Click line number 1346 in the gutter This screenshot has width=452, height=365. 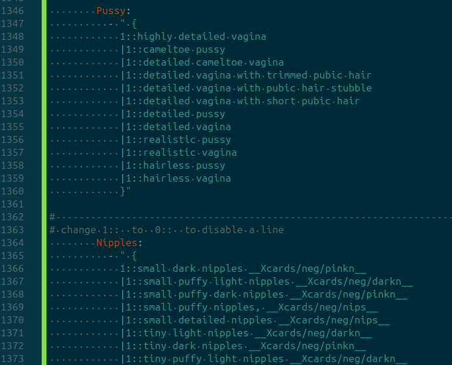pos(12,11)
